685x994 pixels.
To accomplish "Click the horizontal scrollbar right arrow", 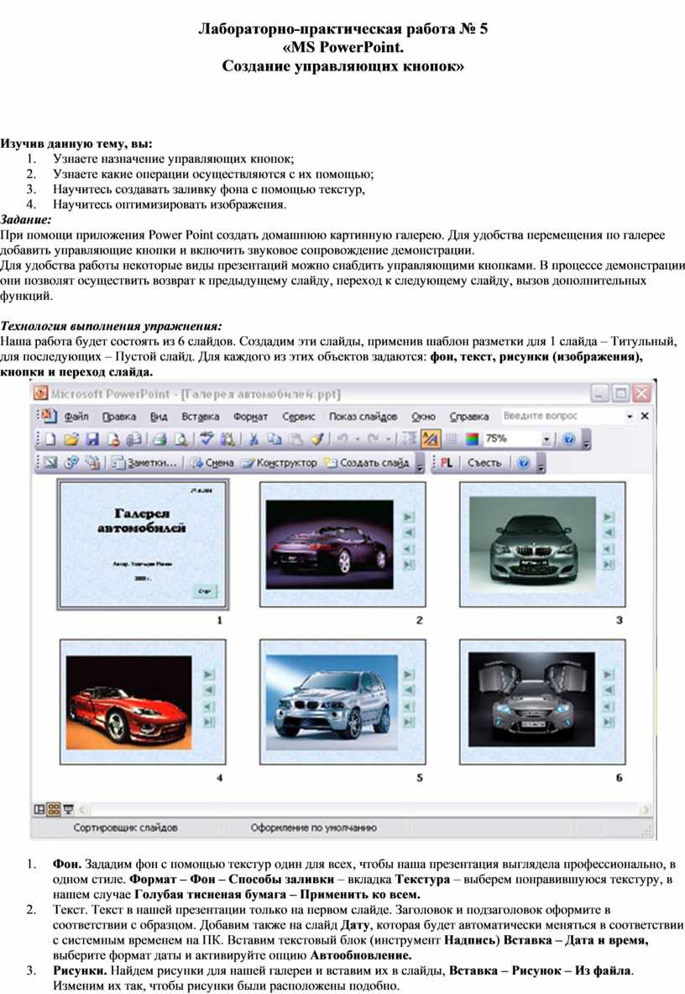I will point(645,809).
